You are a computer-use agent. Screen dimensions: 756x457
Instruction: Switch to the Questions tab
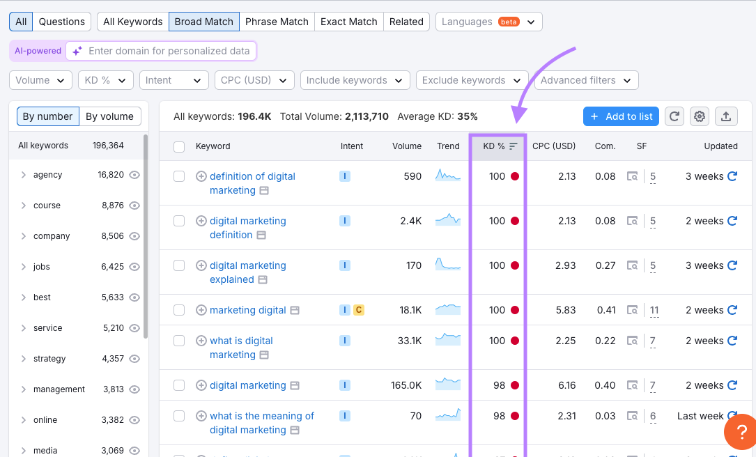[x=61, y=22]
